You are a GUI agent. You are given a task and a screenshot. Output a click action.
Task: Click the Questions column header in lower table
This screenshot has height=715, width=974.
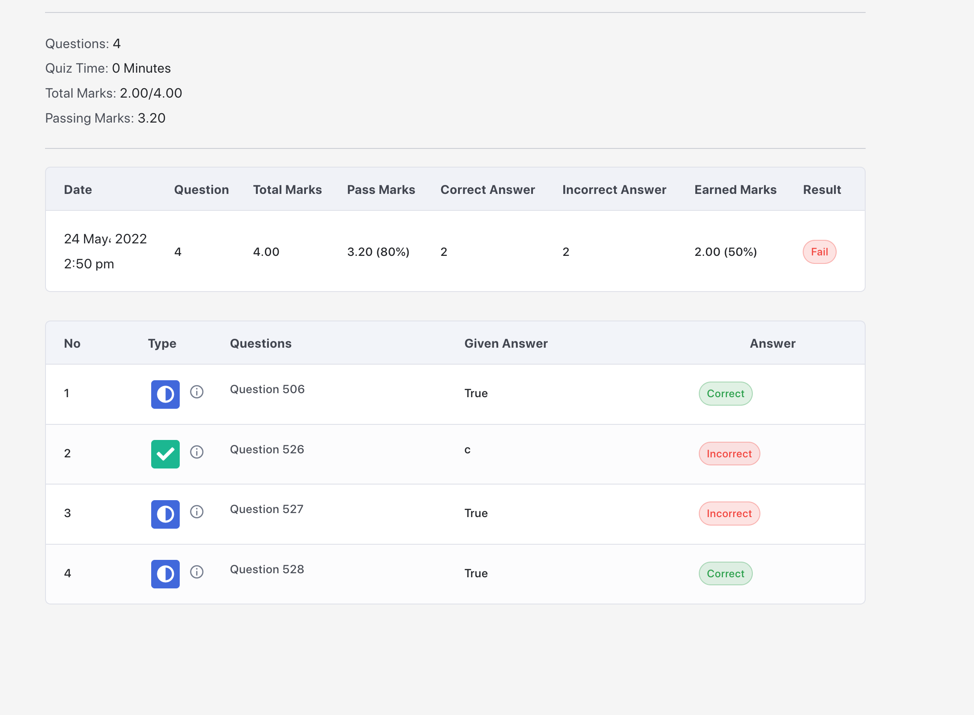[x=260, y=343]
